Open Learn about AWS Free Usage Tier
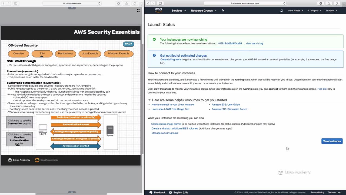The height and width of the screenshot is (195, 346). tap(170, 109)
